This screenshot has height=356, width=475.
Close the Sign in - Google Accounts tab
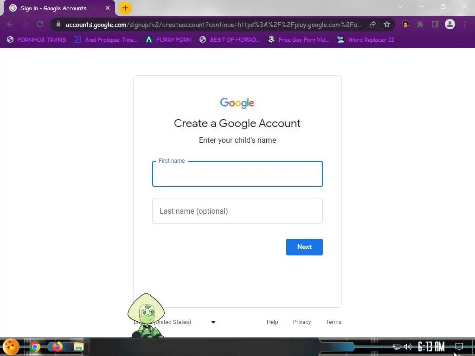(108, 8)
